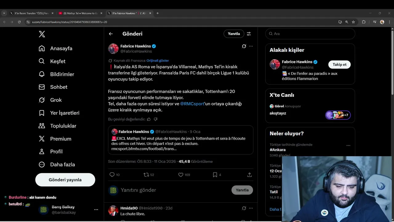Click Fabrice Hawkins post author avatar
The height and width of the screenshot is (222, 394).
pos(113,49)
